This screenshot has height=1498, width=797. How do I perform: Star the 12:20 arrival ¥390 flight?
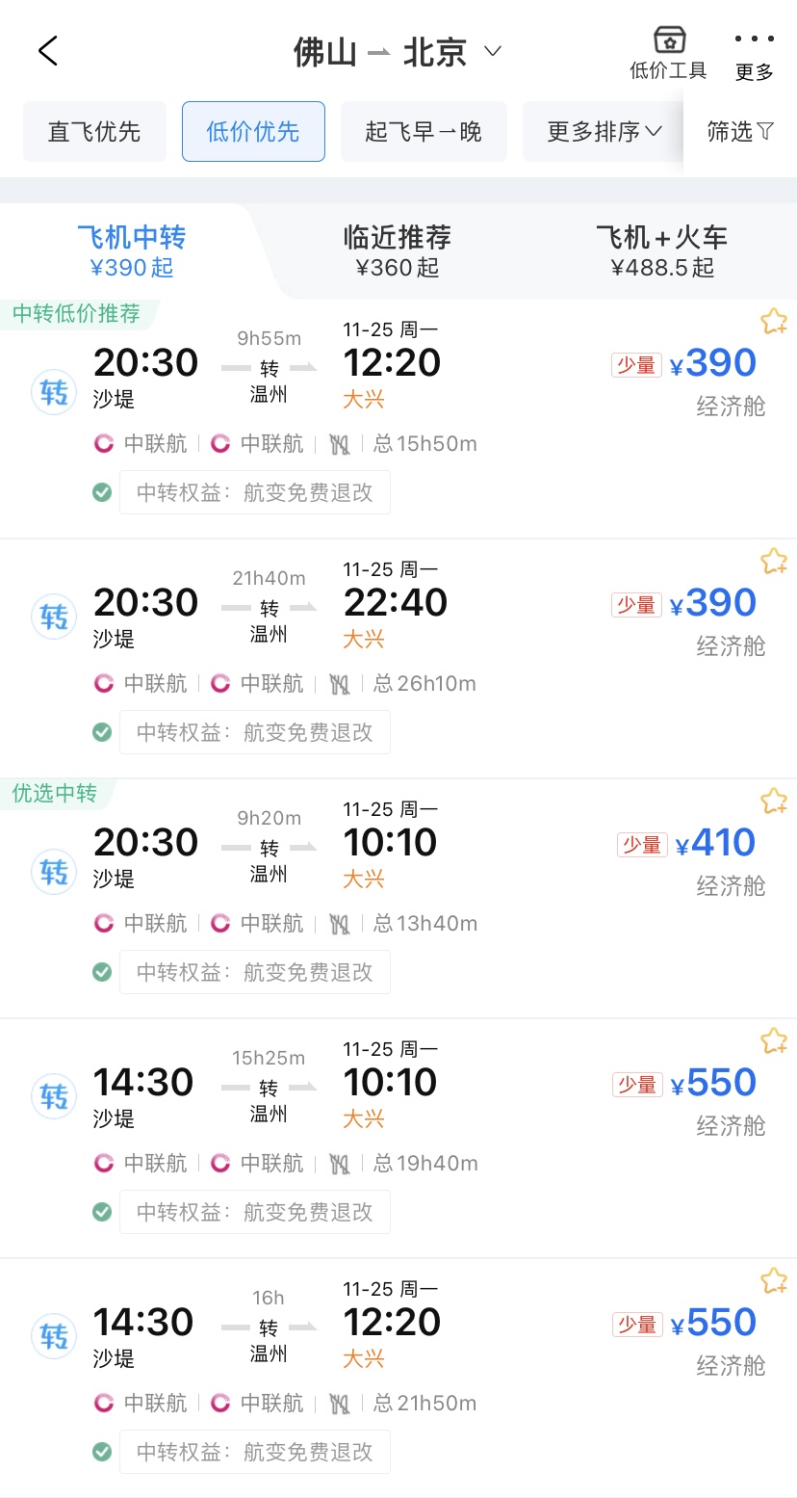774,322
